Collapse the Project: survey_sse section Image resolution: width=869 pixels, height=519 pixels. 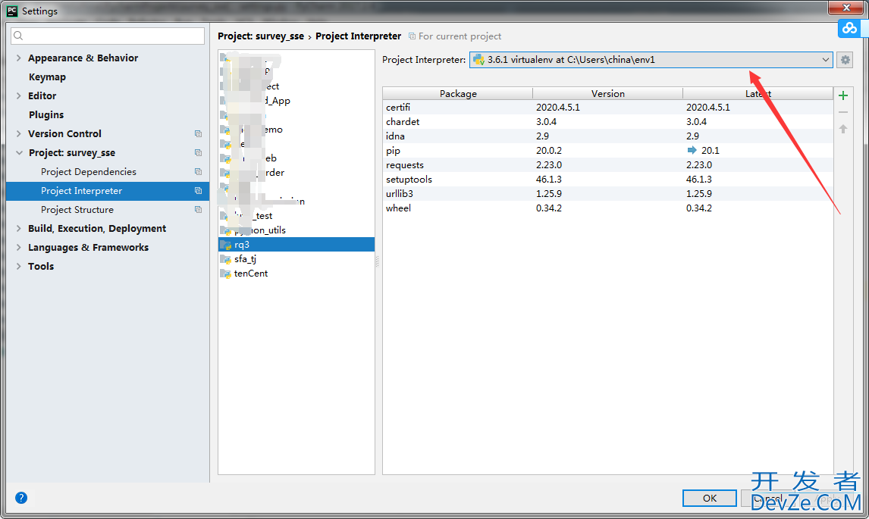point(19,153)
